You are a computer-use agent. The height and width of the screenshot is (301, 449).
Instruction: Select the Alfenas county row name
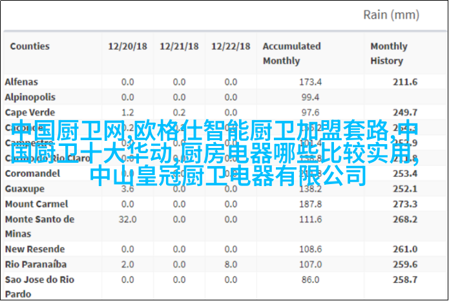pyautogui.click(x=21, y=82)
